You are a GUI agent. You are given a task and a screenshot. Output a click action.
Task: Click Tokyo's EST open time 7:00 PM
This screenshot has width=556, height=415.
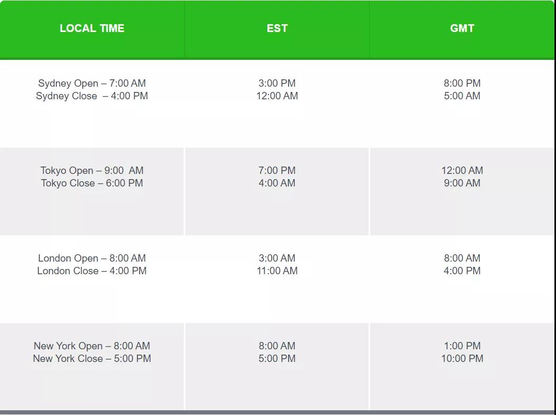click(277, 170)
